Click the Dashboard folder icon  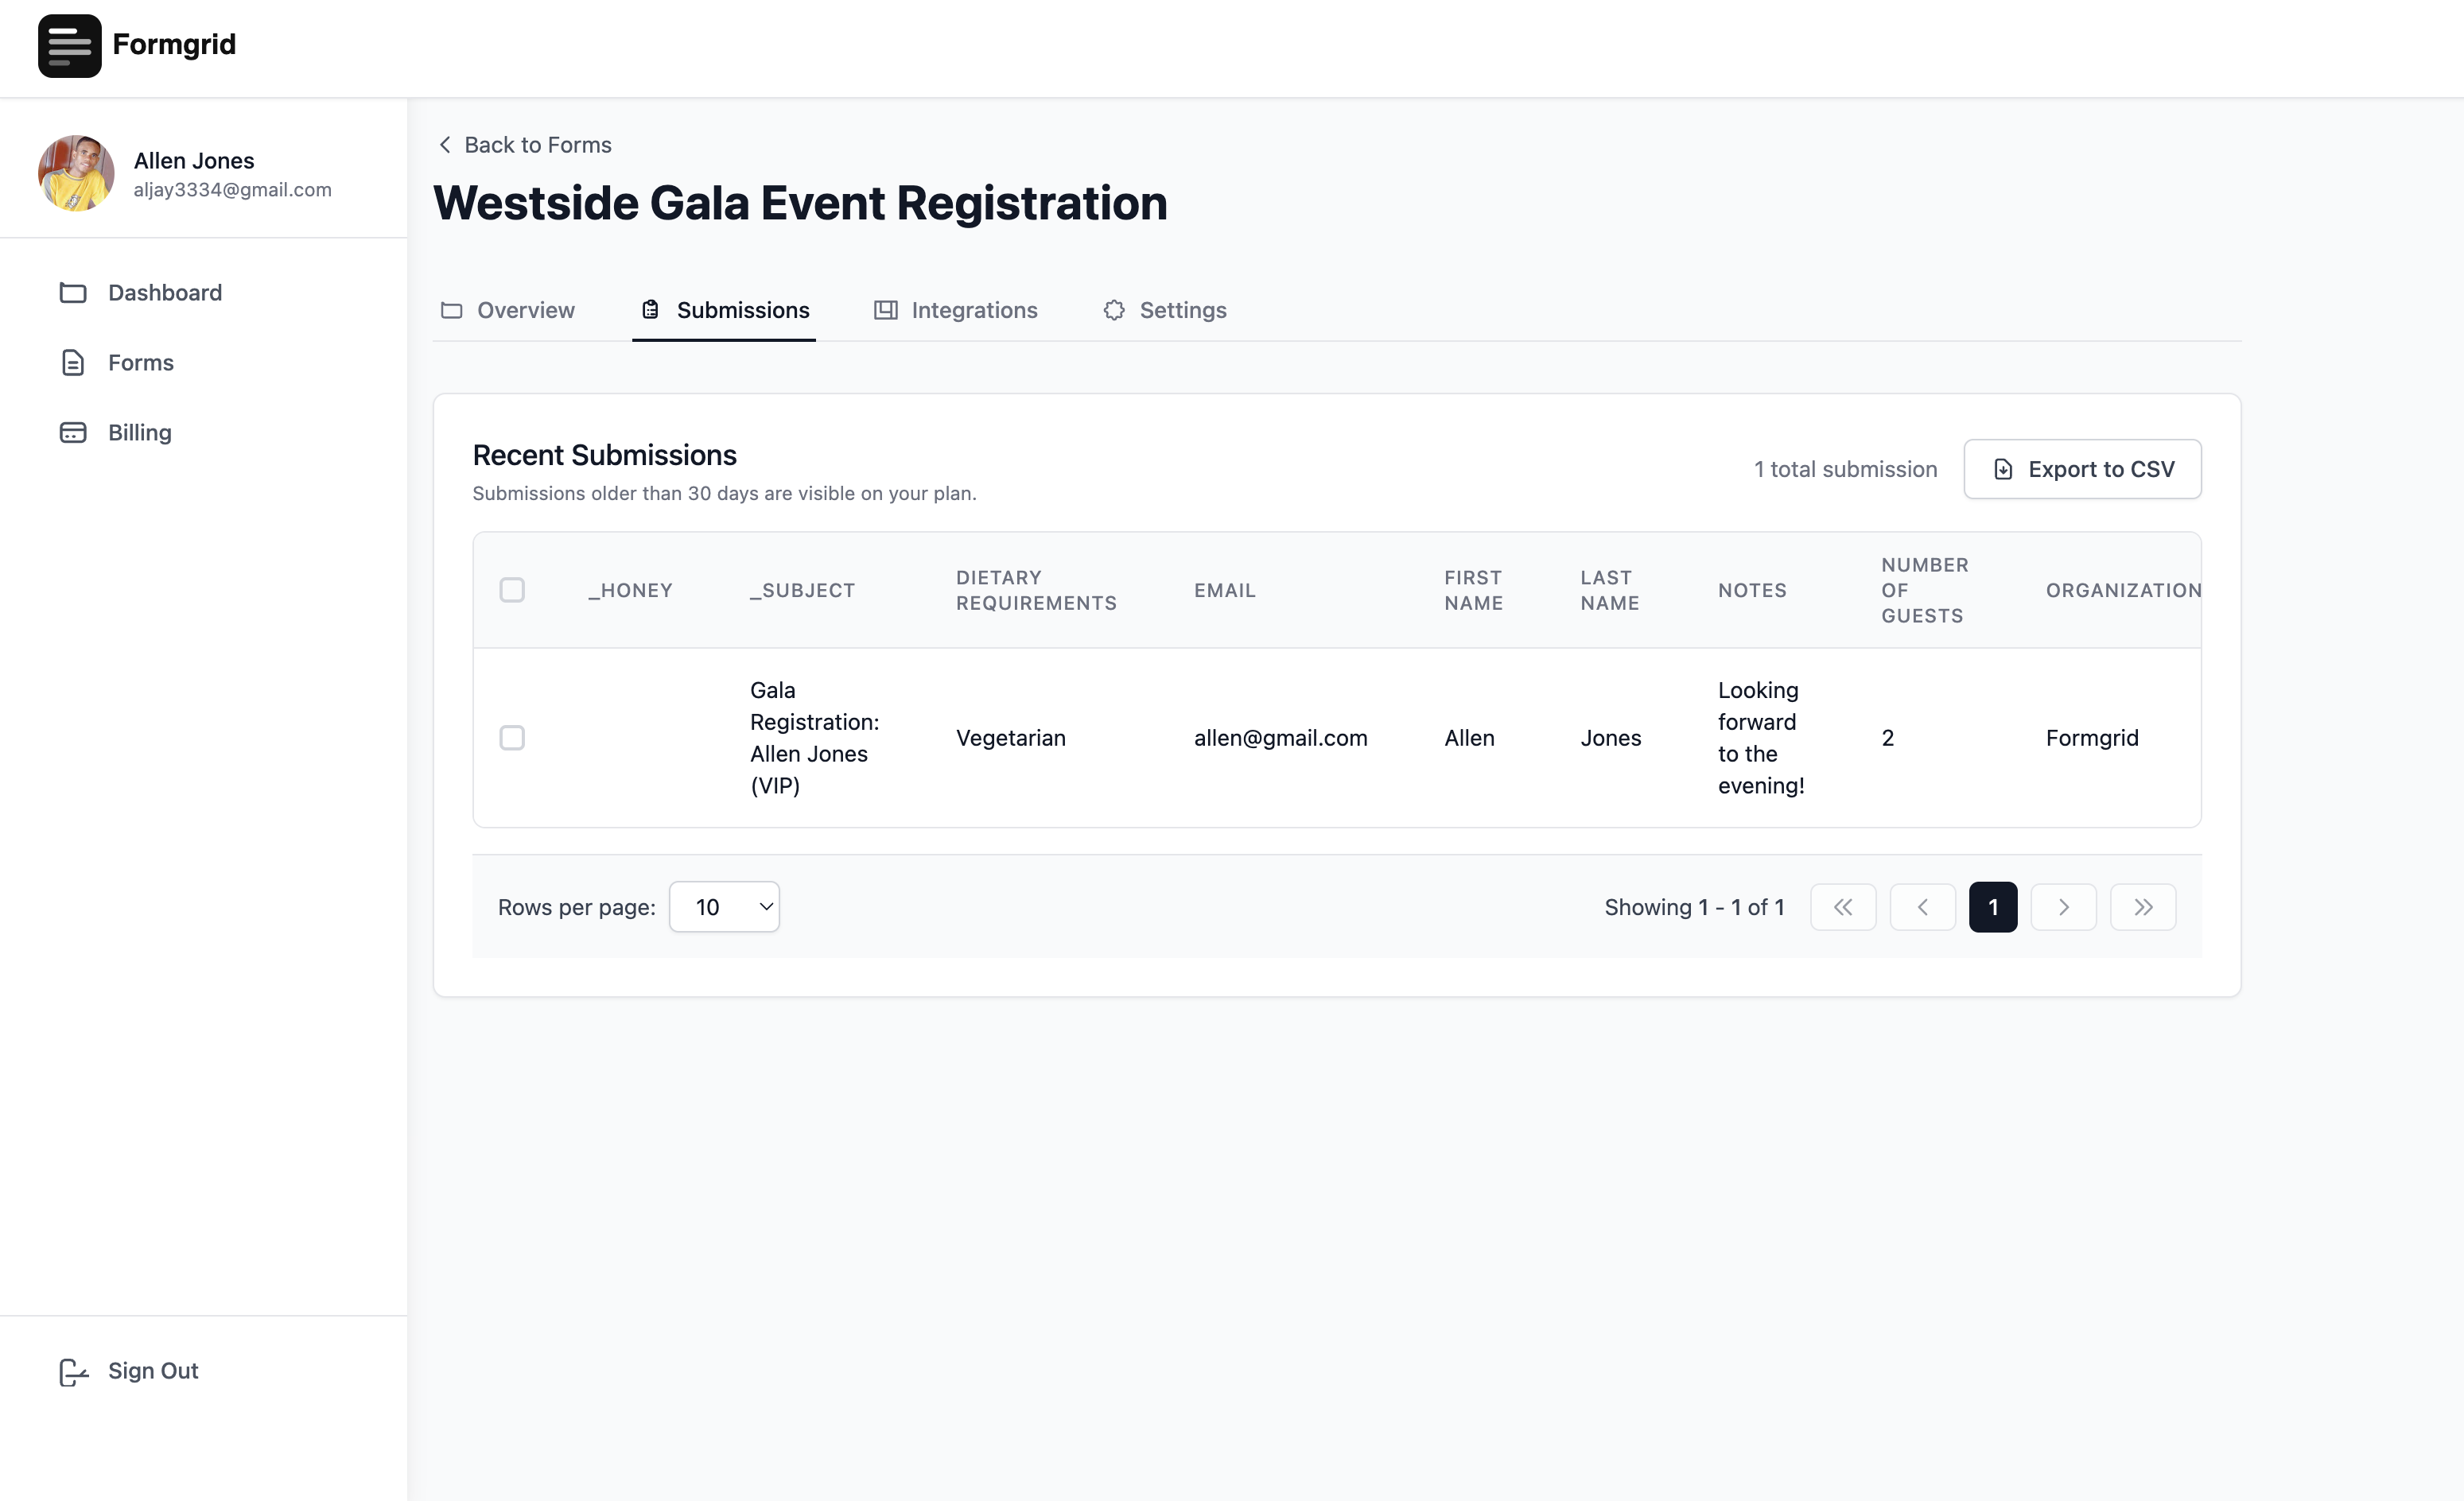(72, 293)
